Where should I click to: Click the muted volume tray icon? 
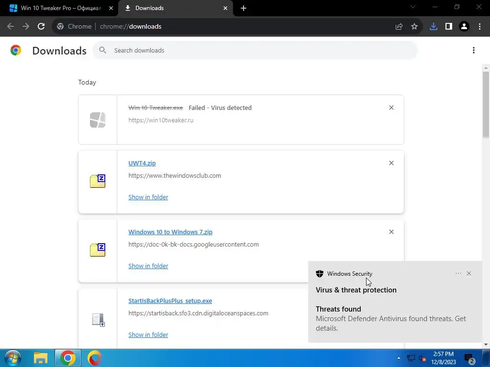[x=423, y=358]
